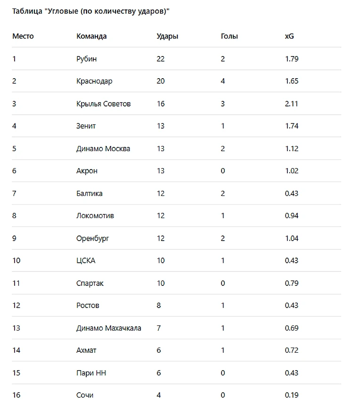Screen dimensions: 344x405
Task: Click the Оренбург team cell
Action: pos(93,238)
